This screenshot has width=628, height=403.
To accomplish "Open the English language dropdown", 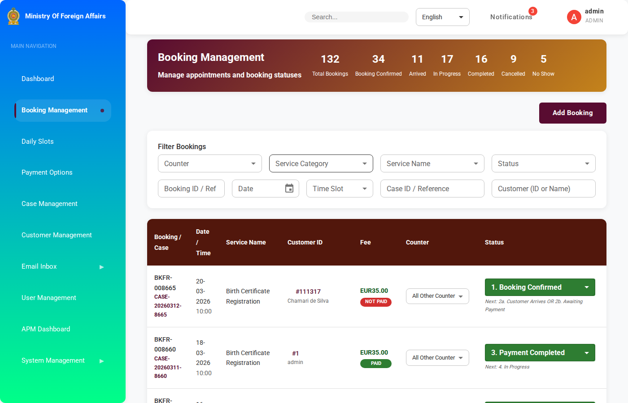I will pos(442,17).
